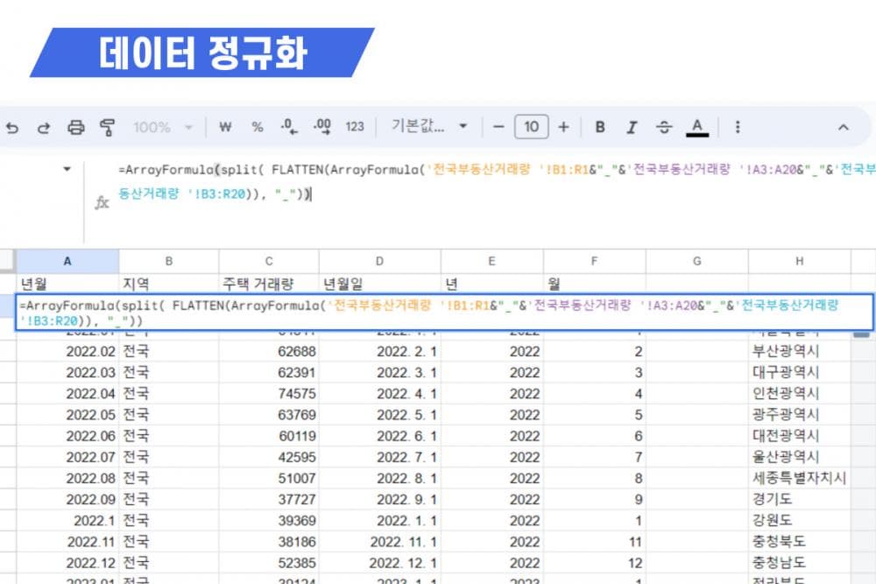
Task: Click inside the formula bar text
Action: [x=496, y=181]
